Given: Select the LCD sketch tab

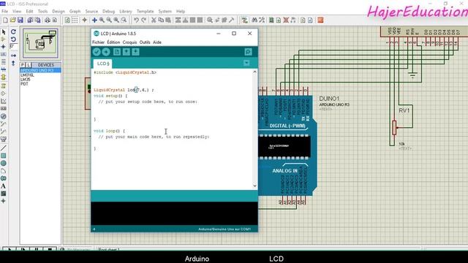Looking at the screenshot, I should click(x=103, y=64).
